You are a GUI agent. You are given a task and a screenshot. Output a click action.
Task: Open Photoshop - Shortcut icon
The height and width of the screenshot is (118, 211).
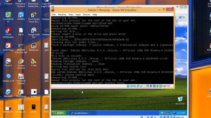pyautogui.click(x=21, y=4)
